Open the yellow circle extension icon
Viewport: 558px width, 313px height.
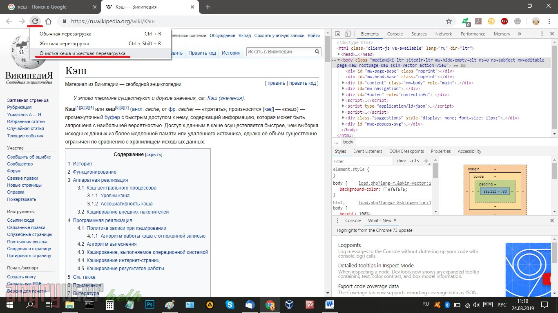(491, 21)
